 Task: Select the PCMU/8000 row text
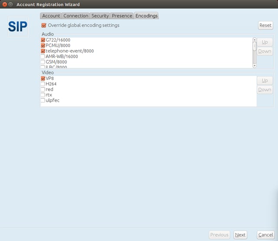coord(58,46)
